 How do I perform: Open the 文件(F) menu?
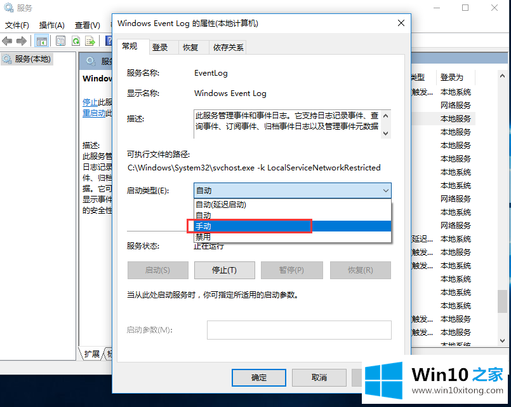(x=17, y=25)
